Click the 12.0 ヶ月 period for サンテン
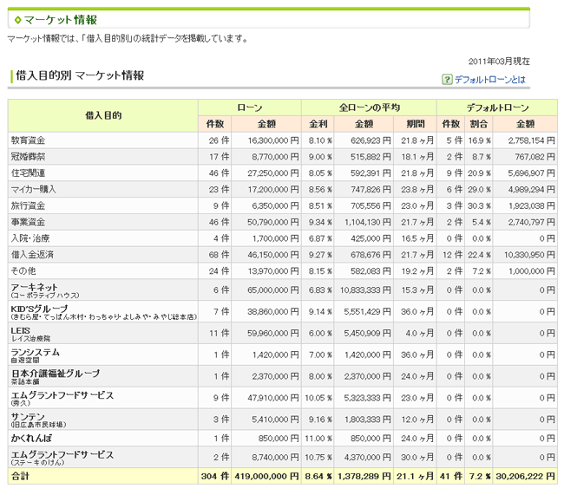The height and width of the screenshot is (488, 564). 417,420
